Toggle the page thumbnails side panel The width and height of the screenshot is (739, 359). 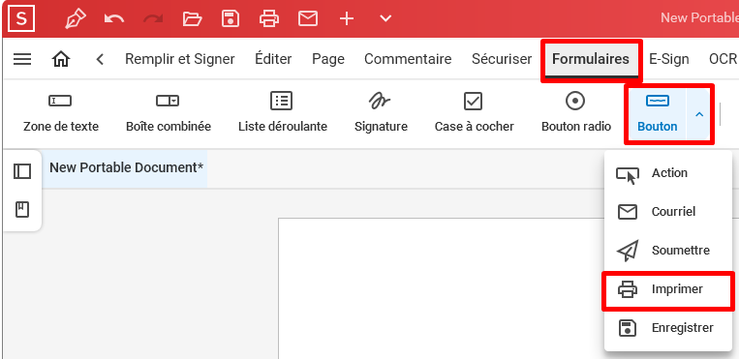[22, 171]
